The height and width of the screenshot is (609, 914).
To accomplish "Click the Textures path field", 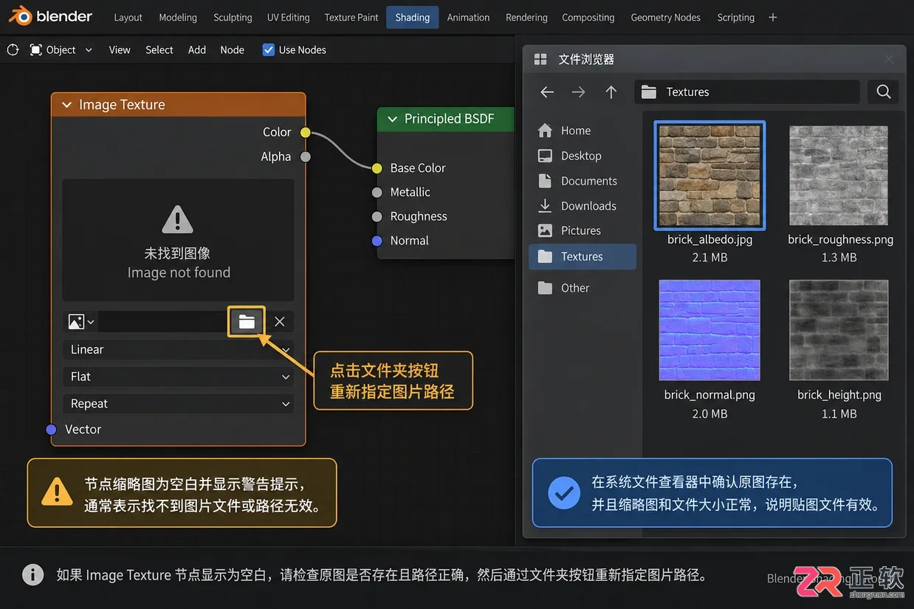I will pyautogui.click(x=747, y=92).
